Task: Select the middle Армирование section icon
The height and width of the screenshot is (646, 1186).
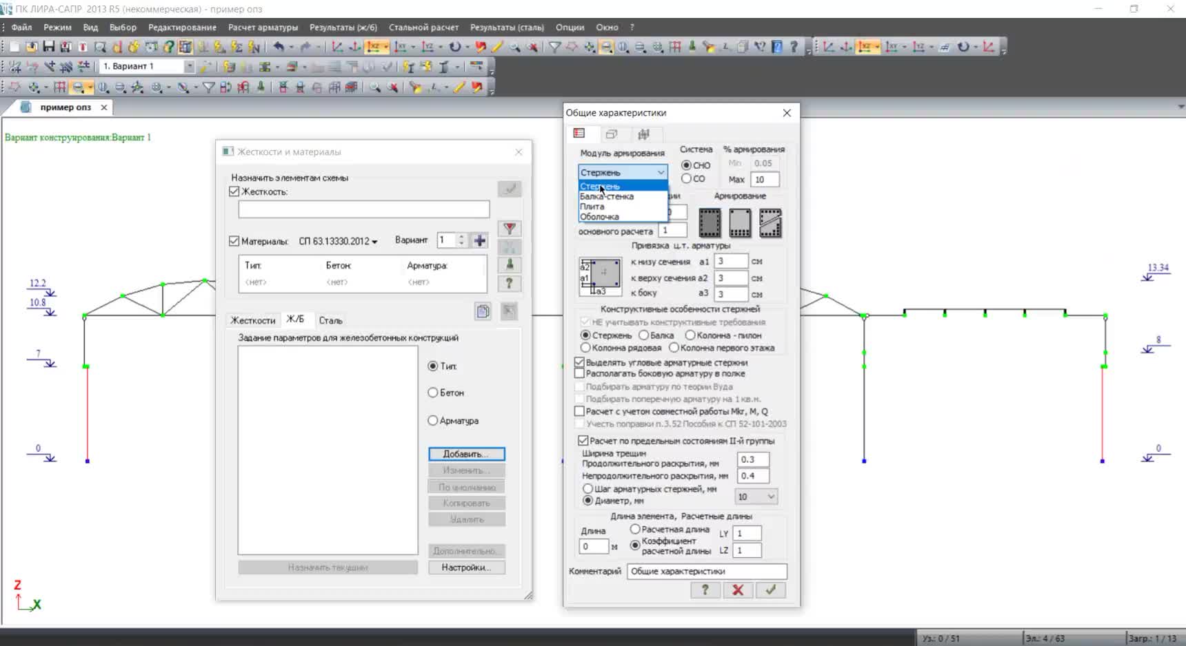Action: click(740, 223)
